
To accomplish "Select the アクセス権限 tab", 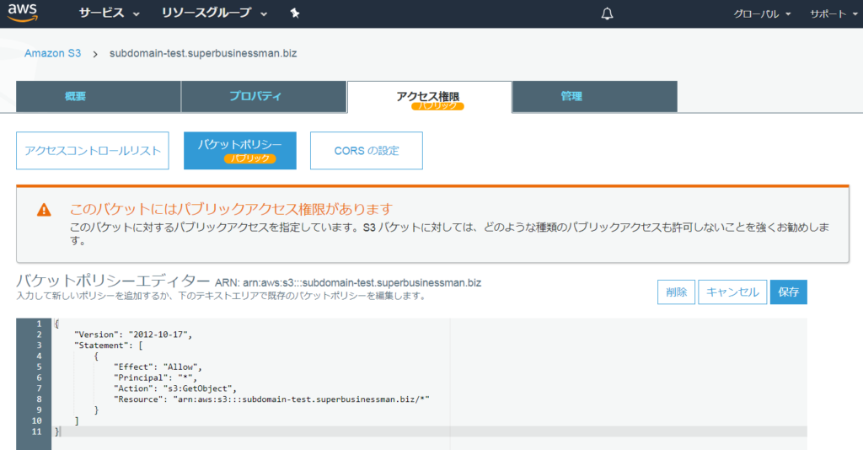I will tap(429, 97).
